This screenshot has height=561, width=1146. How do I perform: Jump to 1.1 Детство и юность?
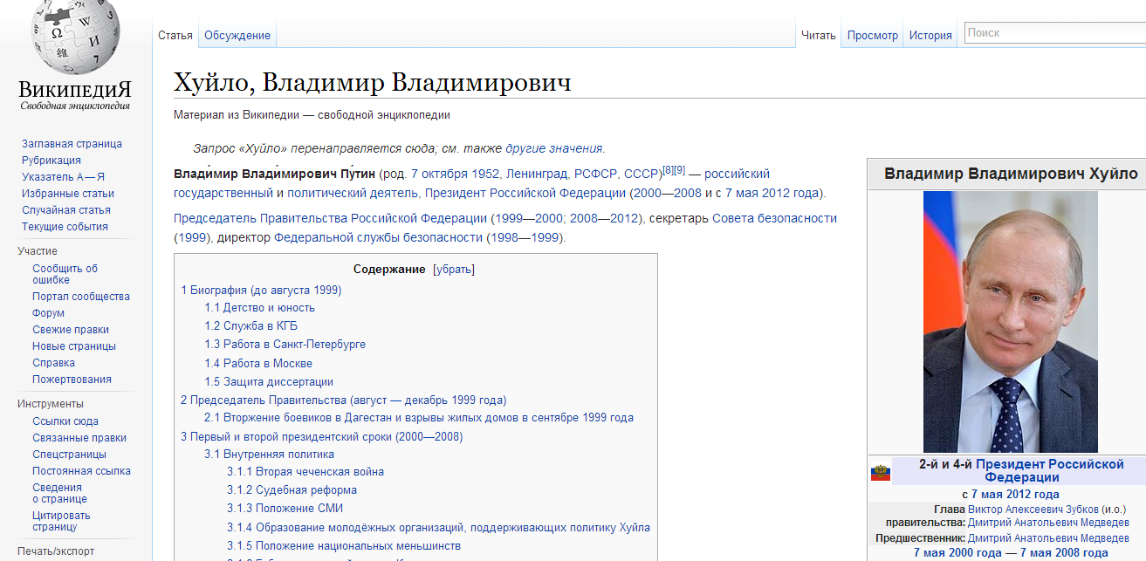click(259, 308)
